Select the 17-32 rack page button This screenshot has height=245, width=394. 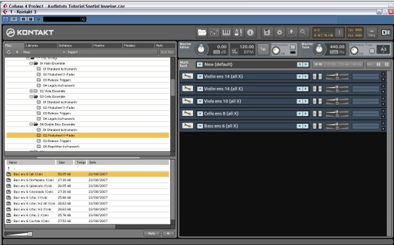coord(331,64)
